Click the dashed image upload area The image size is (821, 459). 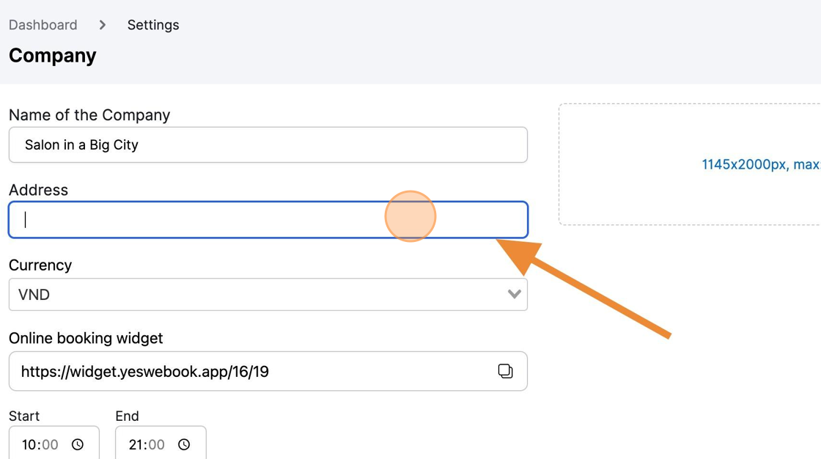point(690,164)
